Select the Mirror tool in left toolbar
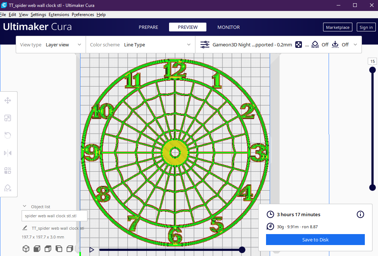Screen dimensions: 378x256 [x=8, y=153]
